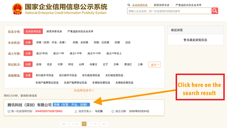Click the red magnifier search button
Screen dimensions: 227x128
[x=215, y=11]
